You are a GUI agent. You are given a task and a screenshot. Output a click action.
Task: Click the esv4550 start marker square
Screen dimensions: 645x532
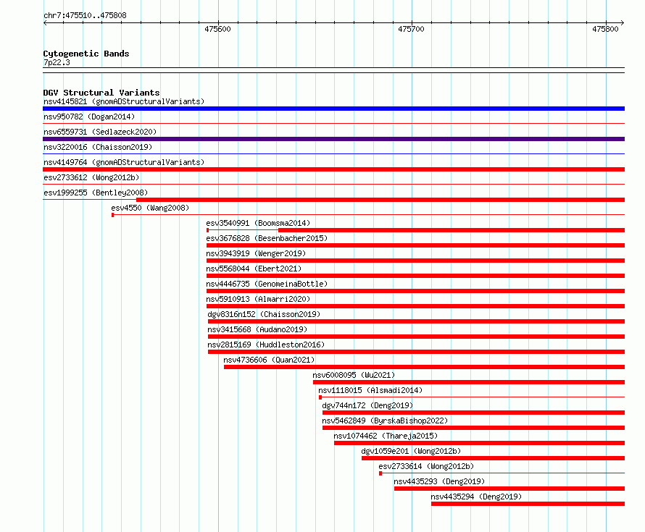coord(113,215)
